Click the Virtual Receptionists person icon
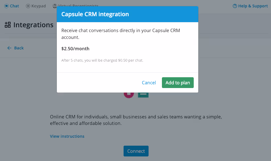Screen dimensions: 271x161 click(x=55, y=6)
